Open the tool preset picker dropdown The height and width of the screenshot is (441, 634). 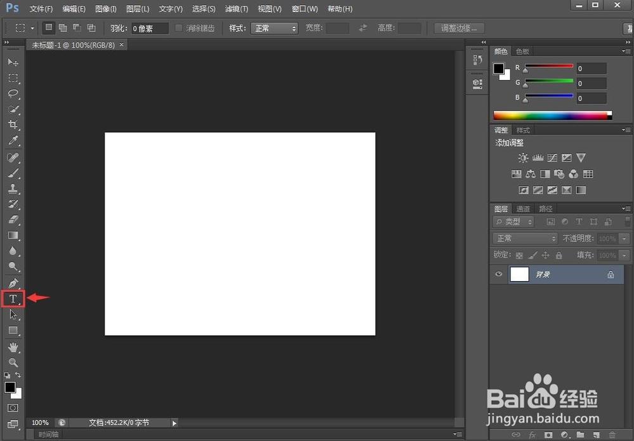coord(32,29)
